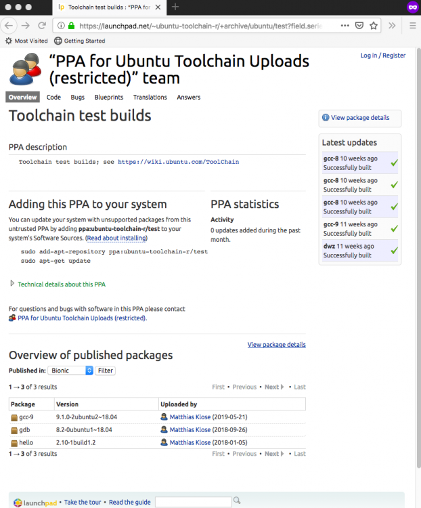
Task: Click person icon in hello row
Action: click(x=164, y=442)
